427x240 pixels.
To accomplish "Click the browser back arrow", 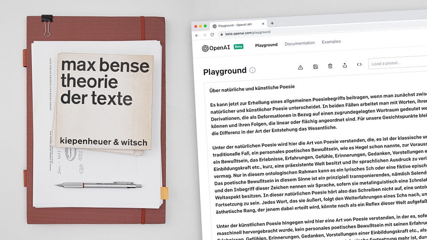I will pos(197,35).
